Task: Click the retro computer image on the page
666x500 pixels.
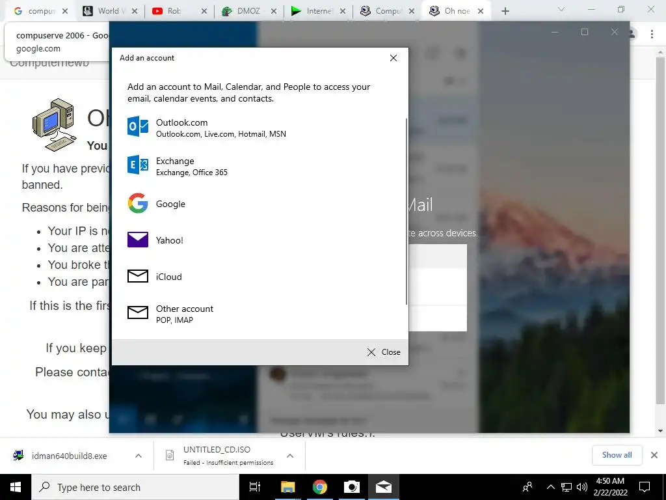Action: [x=54, y=124]
